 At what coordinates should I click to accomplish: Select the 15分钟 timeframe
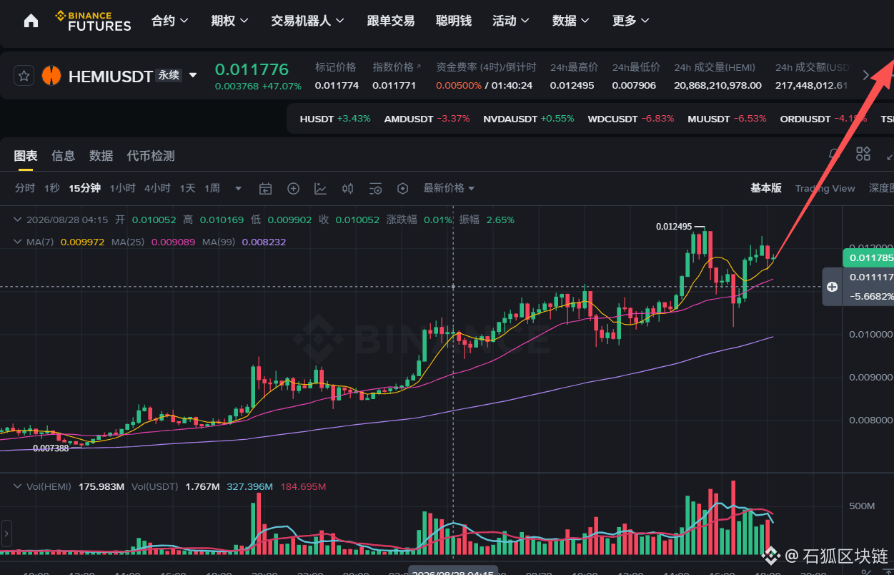pyautogui.click(x=84, y=188)
